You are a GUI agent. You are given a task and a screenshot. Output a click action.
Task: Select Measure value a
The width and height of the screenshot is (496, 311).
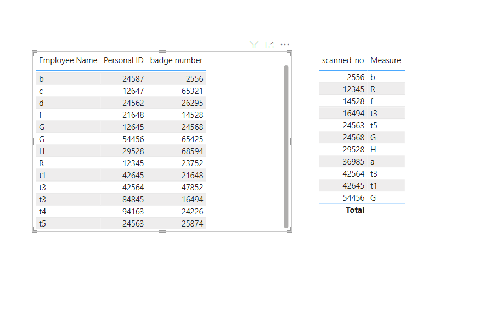point(373,162)
